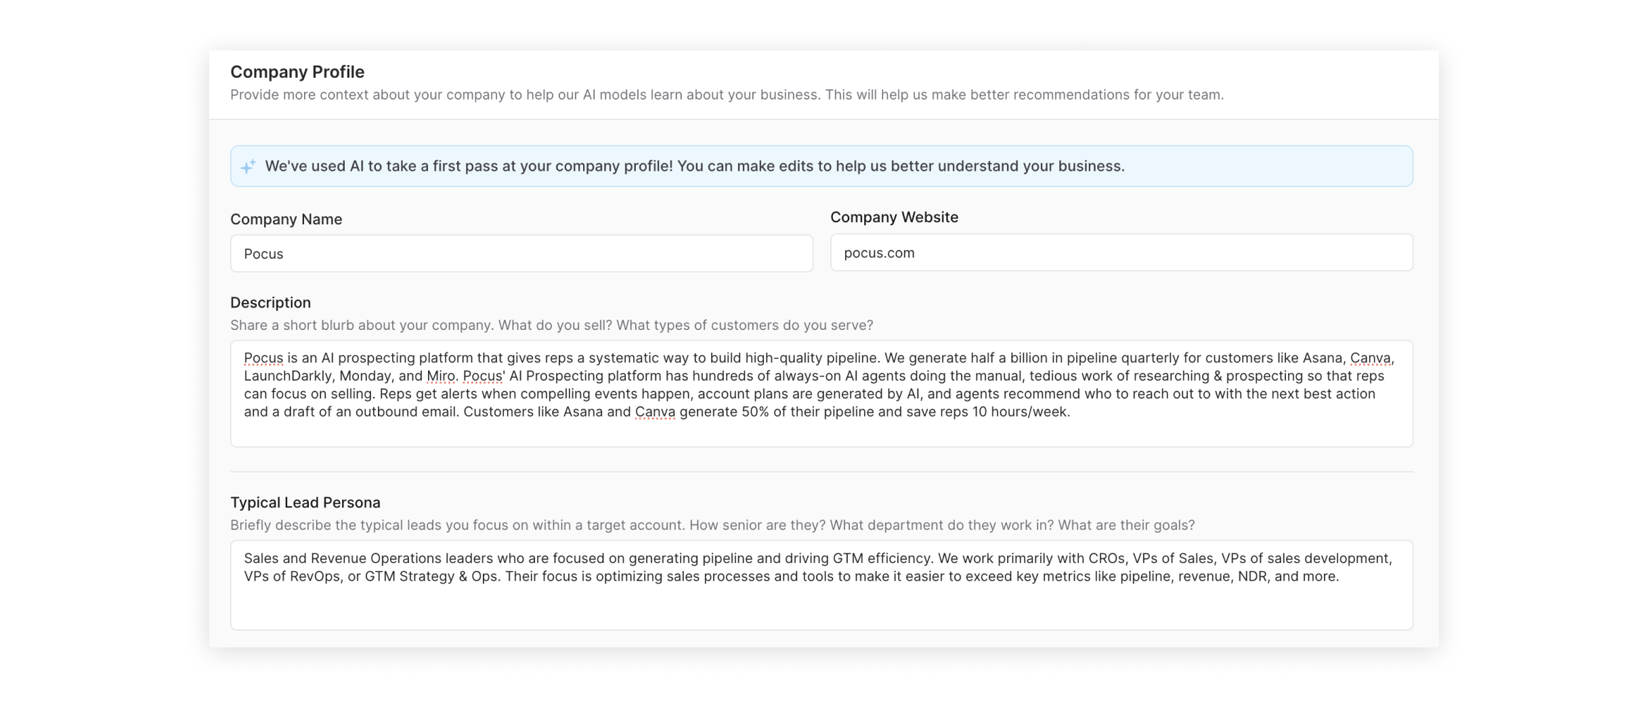Click the Company Name label
The width and height of the screenshot is (1628, 714).
(286, 219)
